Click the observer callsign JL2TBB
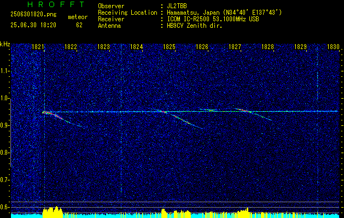 (177, 6)
